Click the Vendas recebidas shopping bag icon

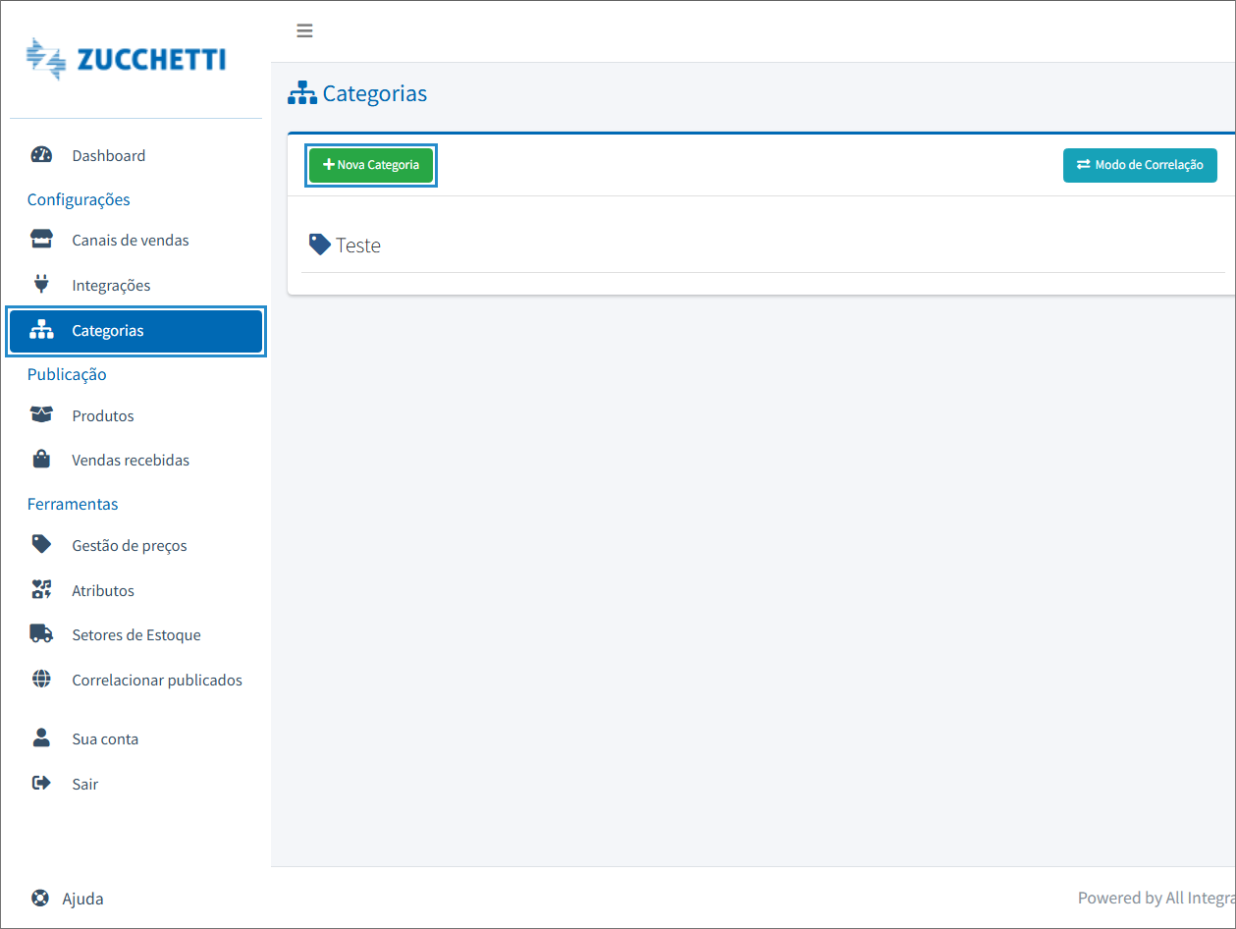click(x=41, y=460)
